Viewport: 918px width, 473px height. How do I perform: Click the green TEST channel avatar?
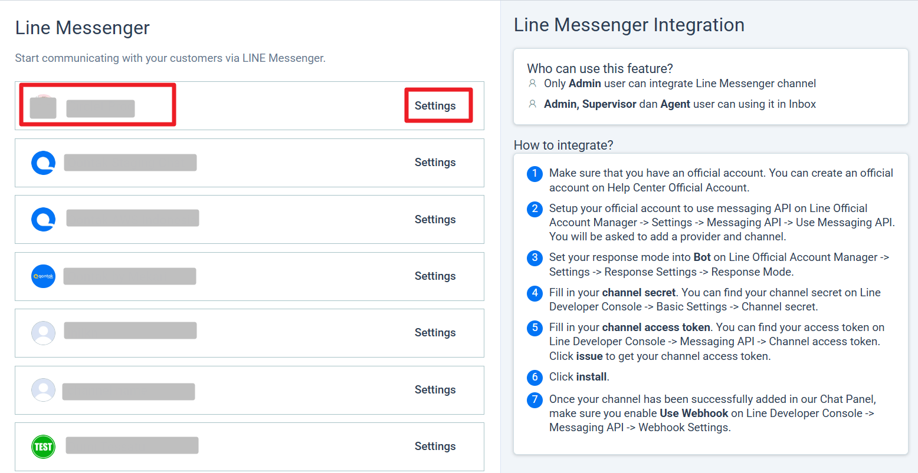click(43, 446)
